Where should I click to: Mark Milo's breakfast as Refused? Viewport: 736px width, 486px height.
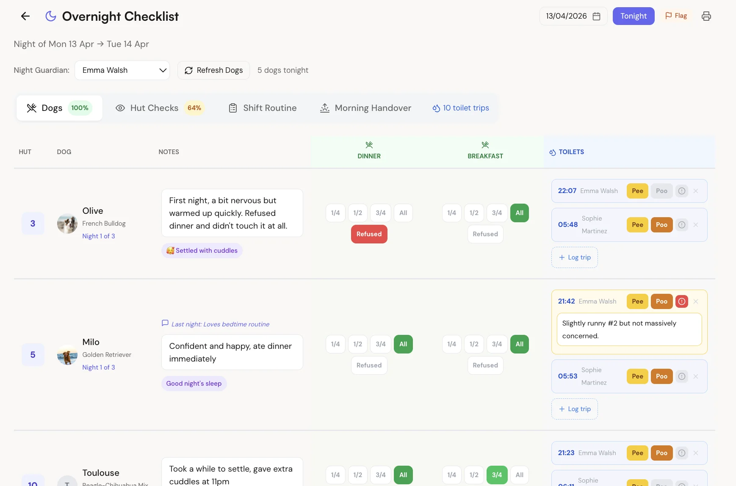485,365
